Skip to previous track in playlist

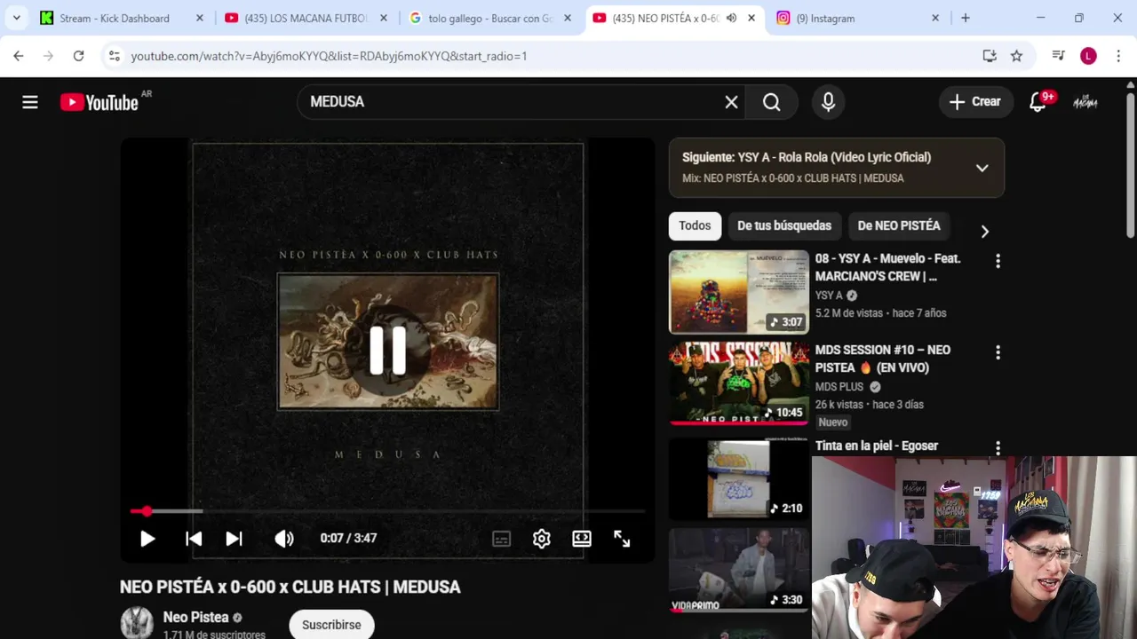point(194,539)
